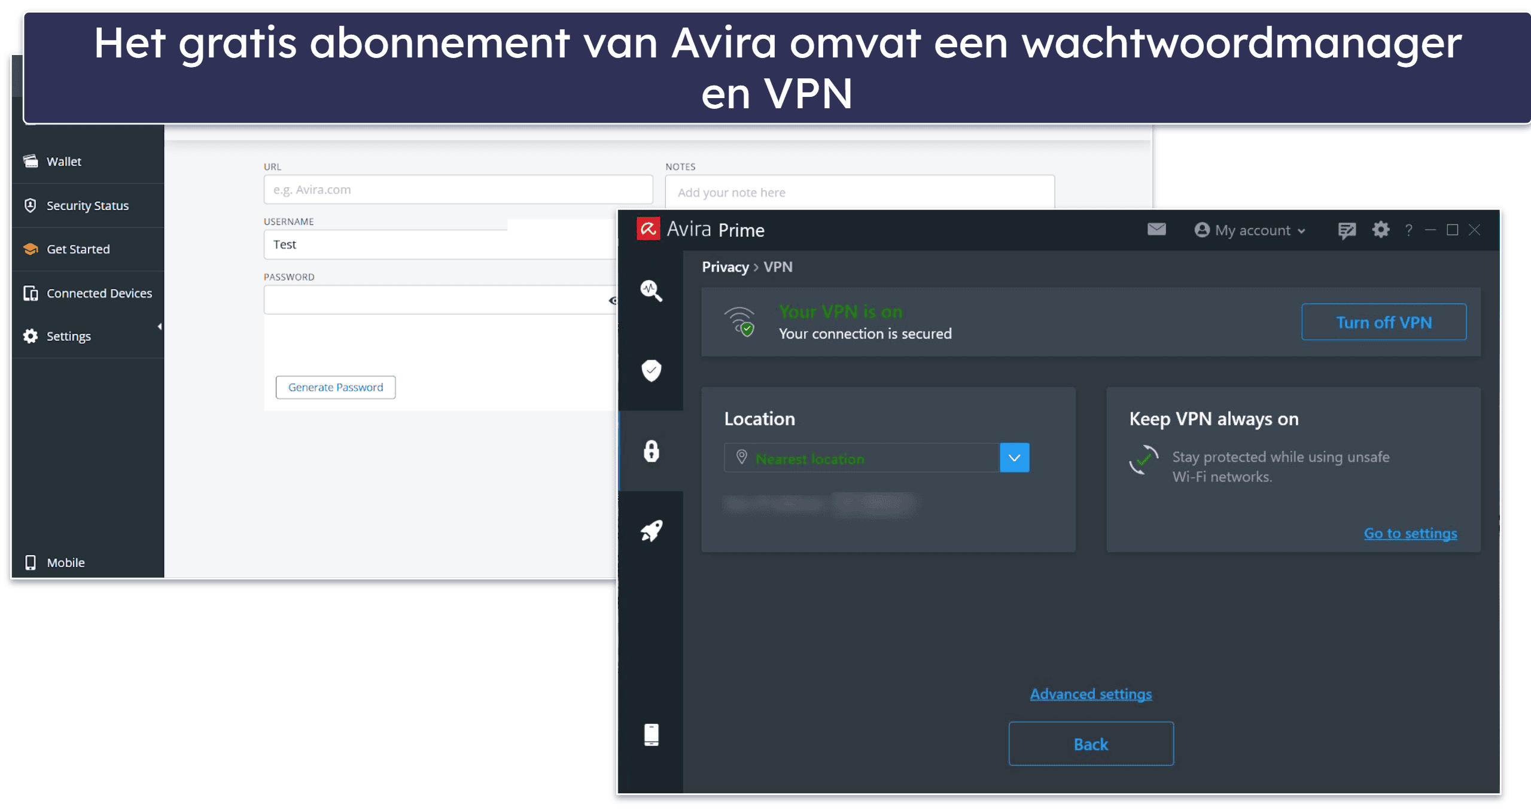Click the Back button
Image resolution: width=1531 pixels, height=810 pixels.
1091,744
